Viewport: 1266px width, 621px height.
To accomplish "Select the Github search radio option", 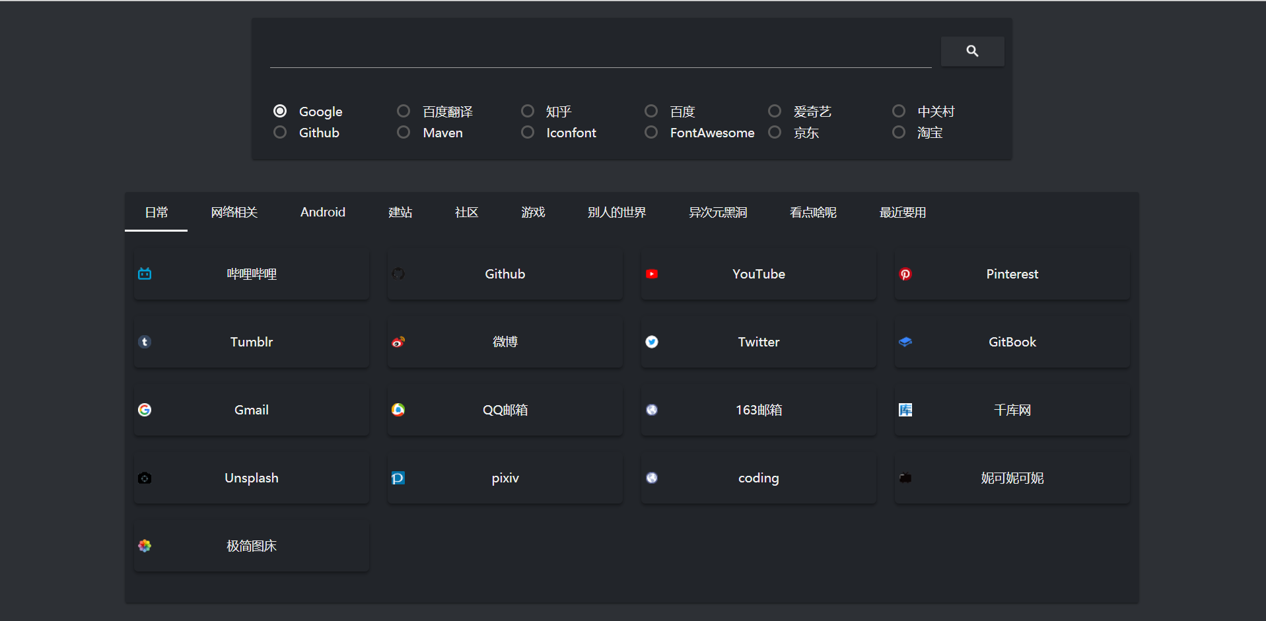I will click(x=280, y=132).
